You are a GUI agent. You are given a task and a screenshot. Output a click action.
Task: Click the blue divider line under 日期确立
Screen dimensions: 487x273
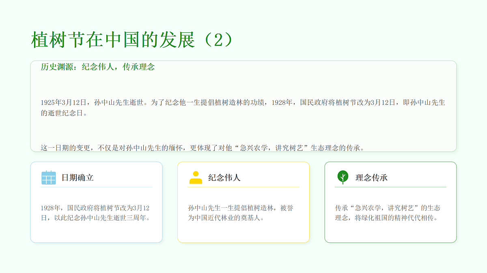[x=97, y=187]
